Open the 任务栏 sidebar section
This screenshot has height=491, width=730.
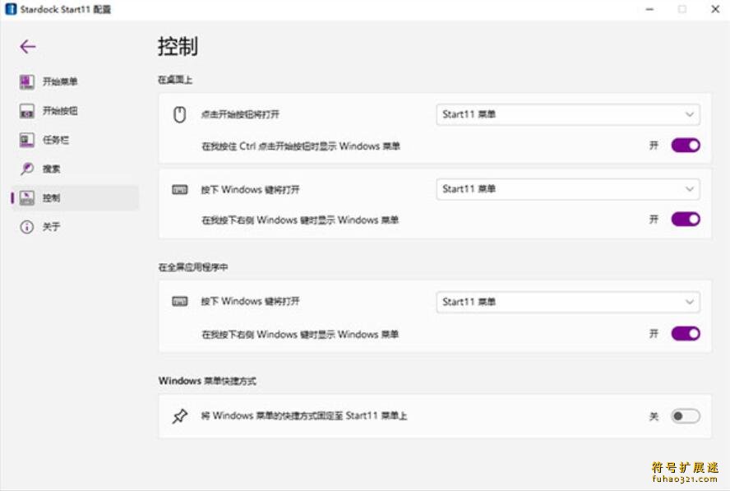pos(75,140)
